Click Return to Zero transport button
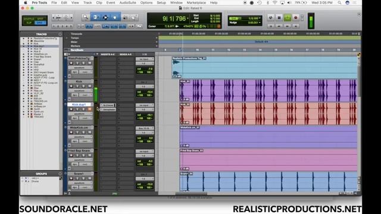 coord(271,26)
